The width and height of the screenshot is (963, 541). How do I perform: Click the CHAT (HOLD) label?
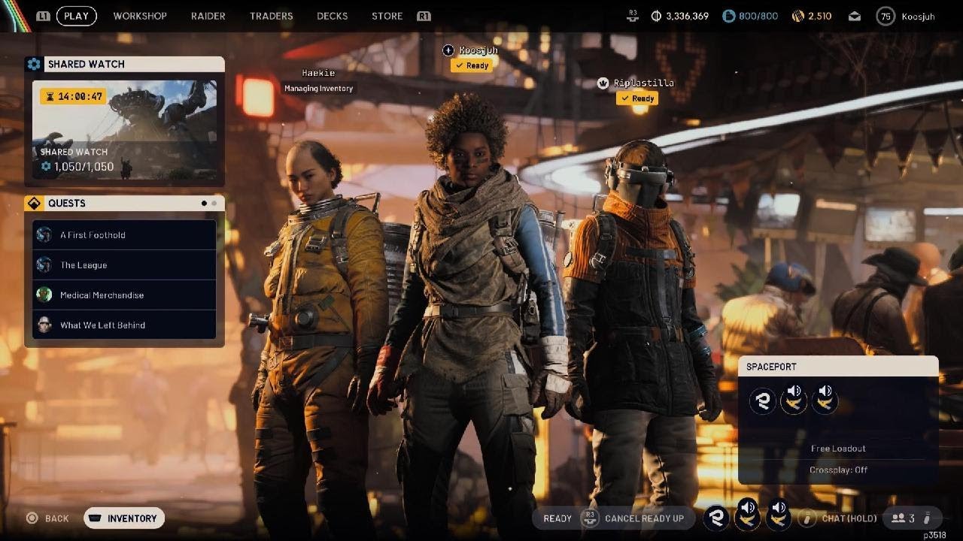point(849,518)
